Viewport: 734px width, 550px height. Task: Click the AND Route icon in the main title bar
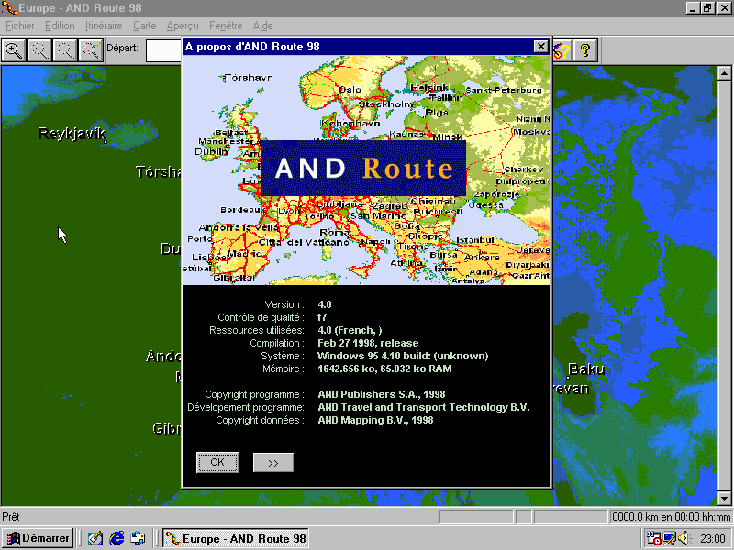tap(9, 8)
